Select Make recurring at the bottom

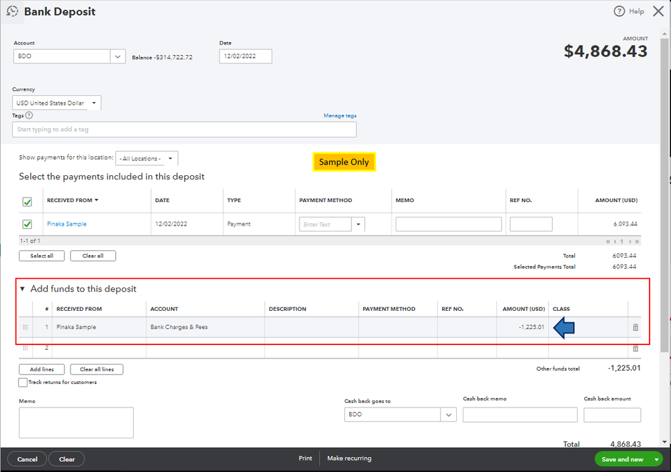tap(349, 458)
